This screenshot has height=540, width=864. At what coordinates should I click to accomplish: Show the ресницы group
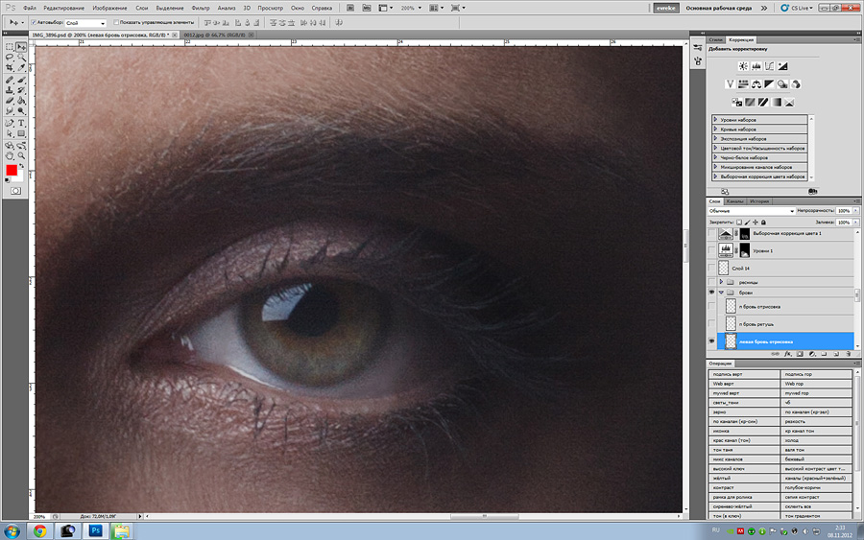[712, 282]
